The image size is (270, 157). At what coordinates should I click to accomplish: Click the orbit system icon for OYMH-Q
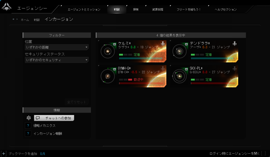point(107,76)
